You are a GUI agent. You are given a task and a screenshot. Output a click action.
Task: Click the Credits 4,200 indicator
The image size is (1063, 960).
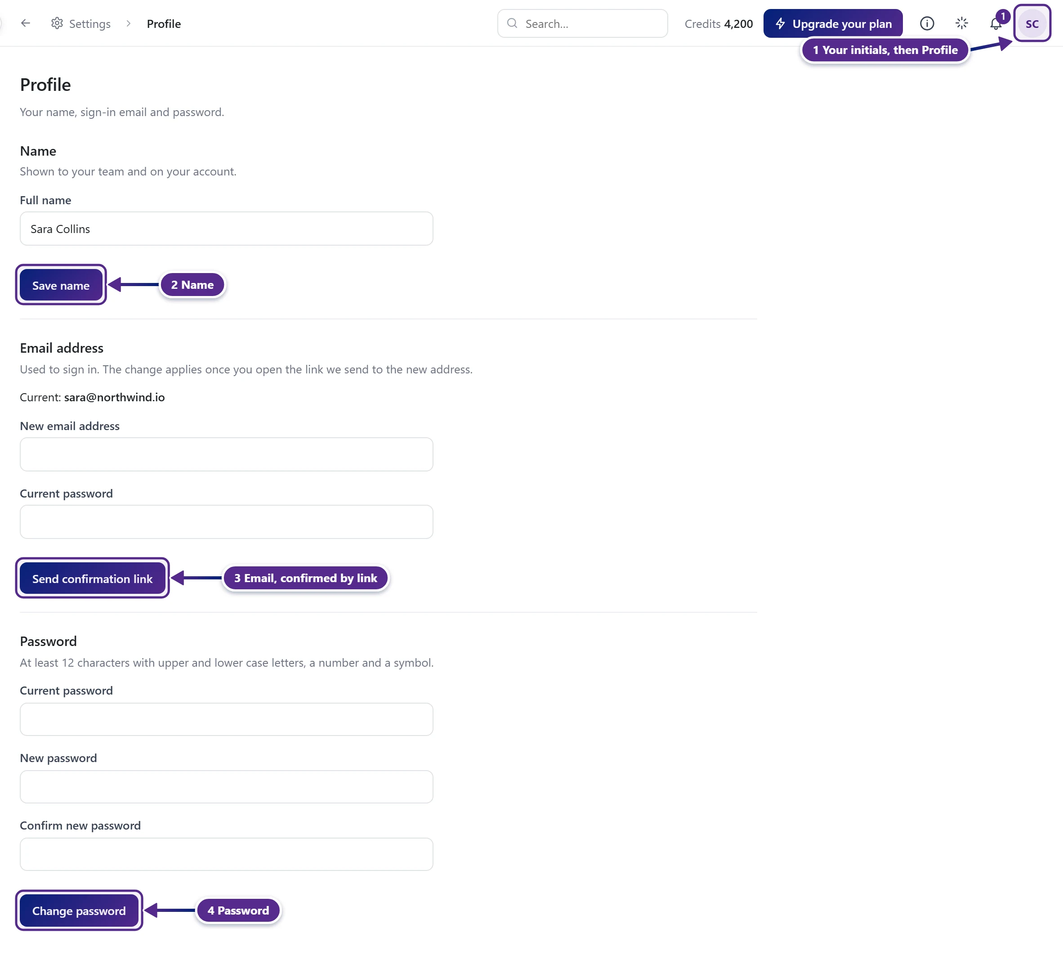(x=718, y=24)
